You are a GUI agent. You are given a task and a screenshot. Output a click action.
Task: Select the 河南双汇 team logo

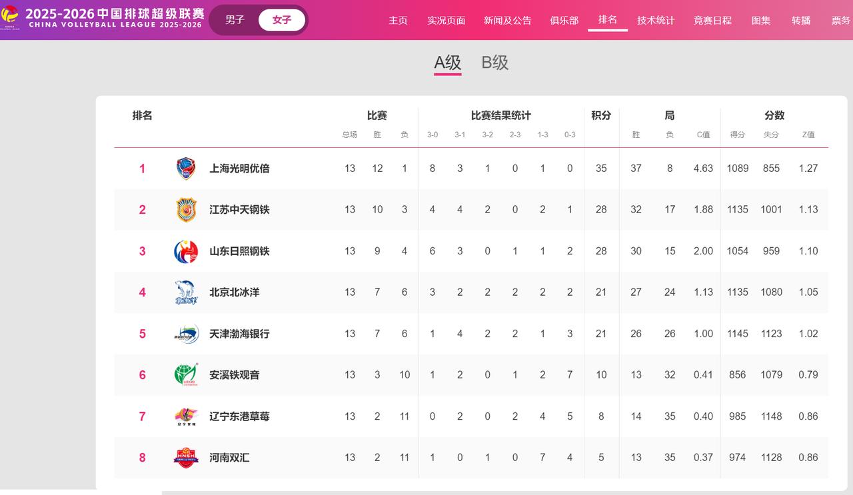pos(186,458)
